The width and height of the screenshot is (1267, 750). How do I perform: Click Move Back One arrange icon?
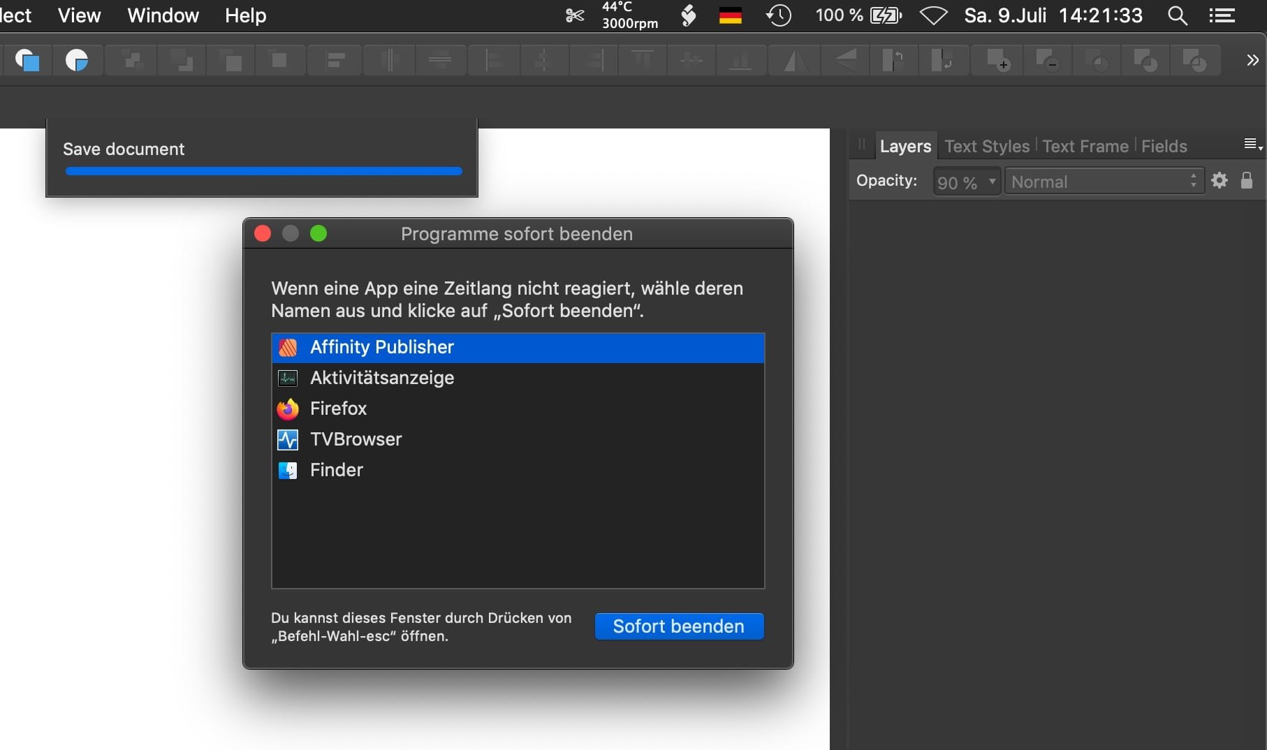click(182, 61)
